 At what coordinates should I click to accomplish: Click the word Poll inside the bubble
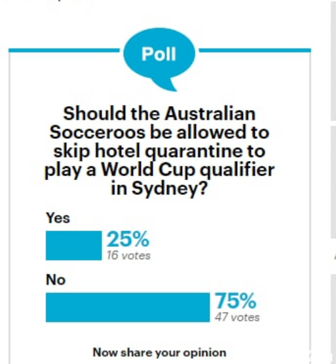click(x=159, y=54)
